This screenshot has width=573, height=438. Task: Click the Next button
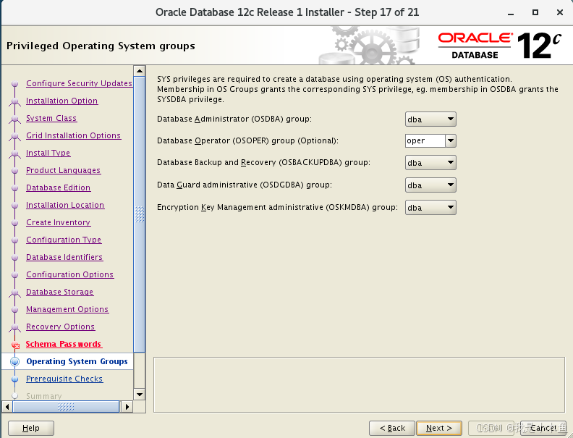point(439,428)
